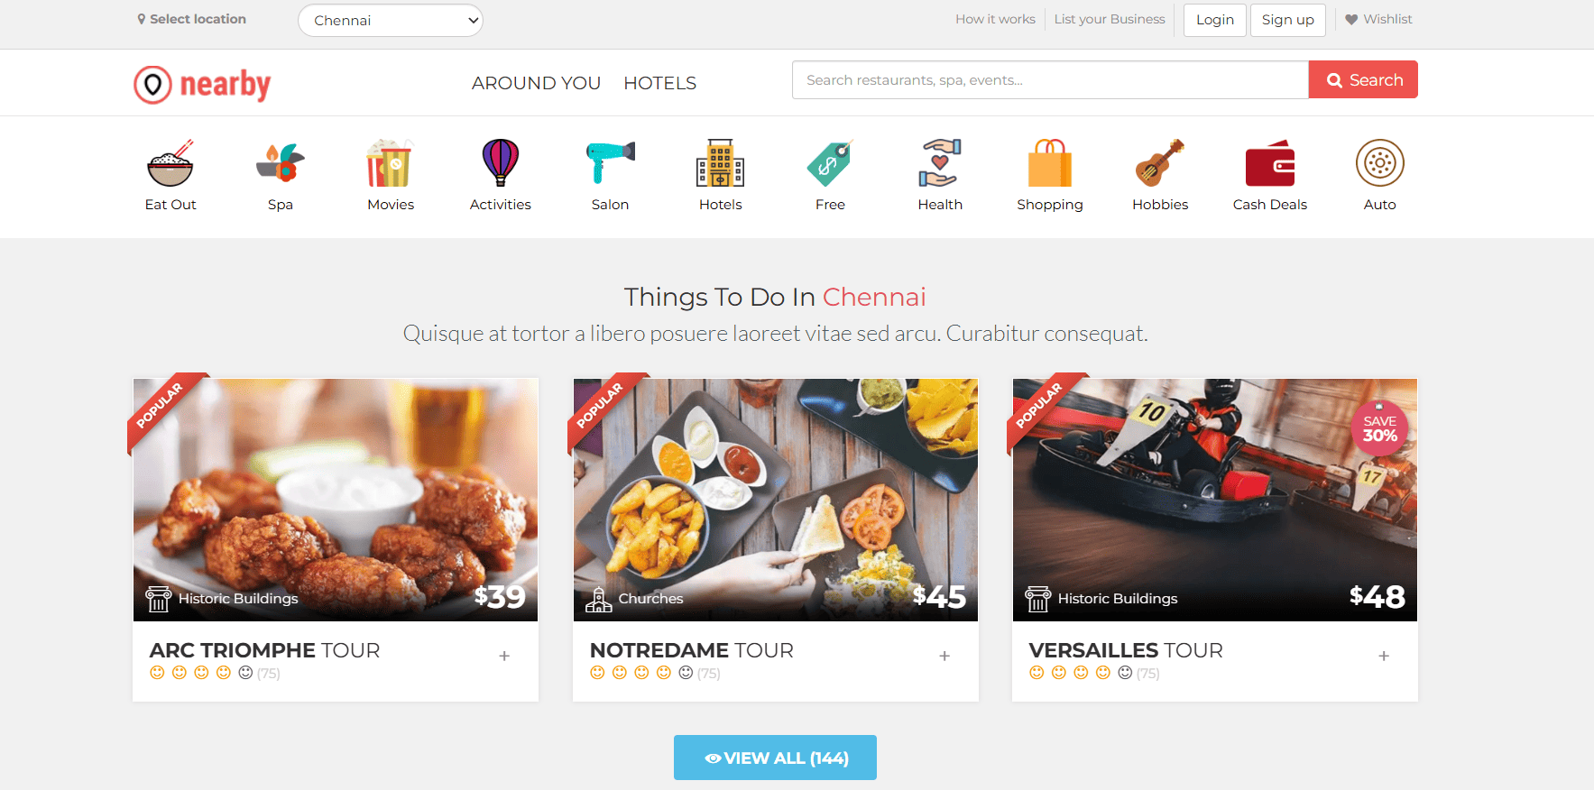Image resolution: width=1594 pixels, height=790 pixels.
Task: Expand the Chennai location dropdown
Action: [x=391, y=21]
